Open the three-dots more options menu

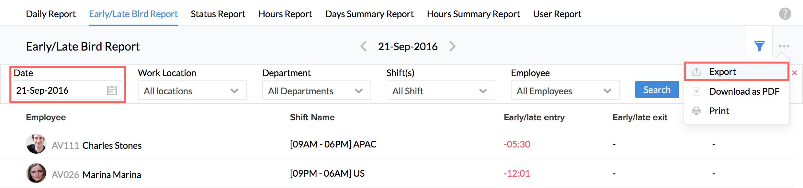(x=784, y=46)
